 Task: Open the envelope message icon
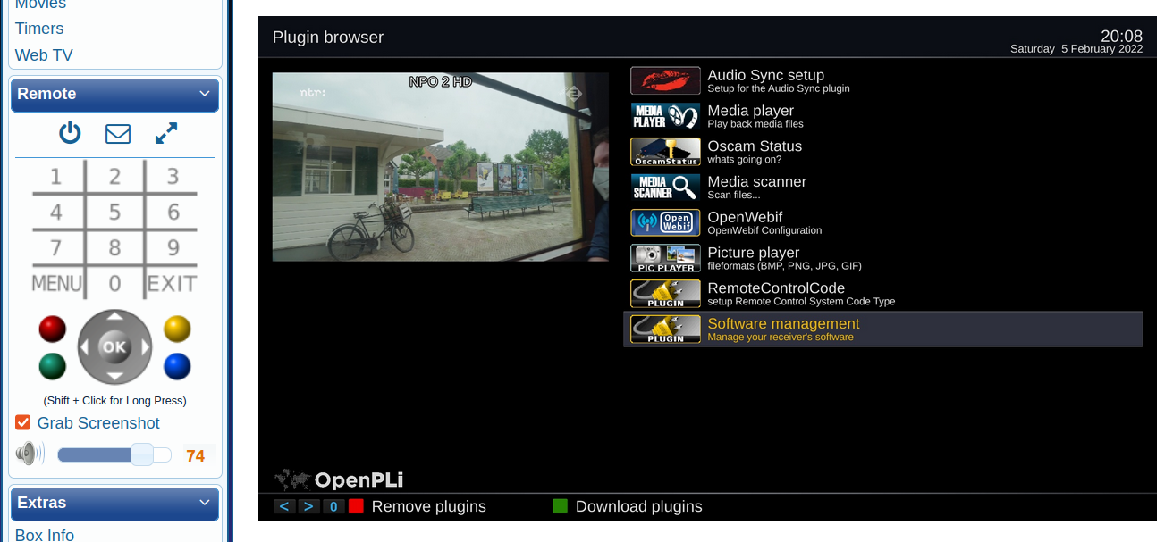coord(118,134)
